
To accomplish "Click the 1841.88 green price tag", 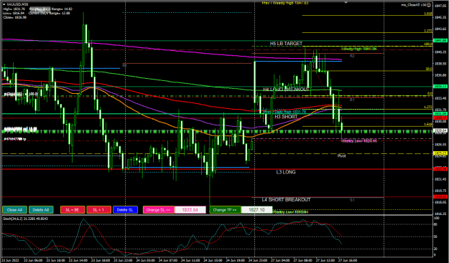I will 440,41.
